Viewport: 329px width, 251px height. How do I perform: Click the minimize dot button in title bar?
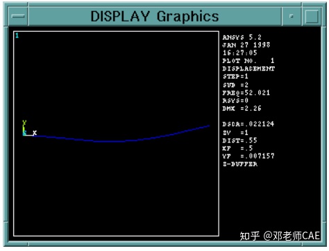click(x=292, y=16)
